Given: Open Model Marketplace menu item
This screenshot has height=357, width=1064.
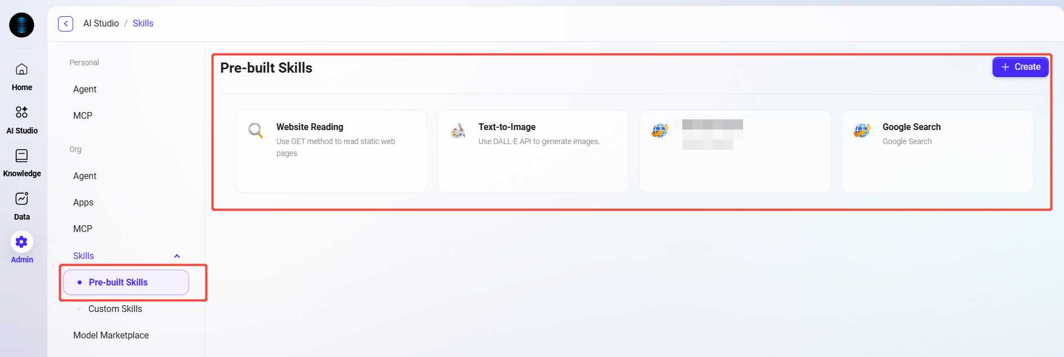Looking at the screenshot, I should pos(111,335).
